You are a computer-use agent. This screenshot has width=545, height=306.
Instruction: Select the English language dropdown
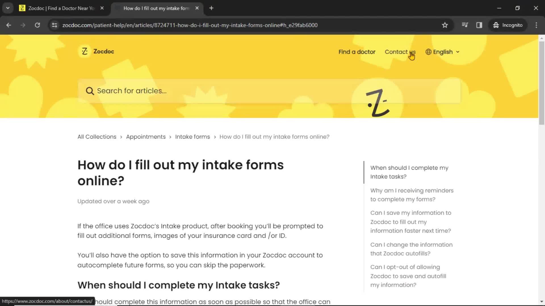point(443,52)
